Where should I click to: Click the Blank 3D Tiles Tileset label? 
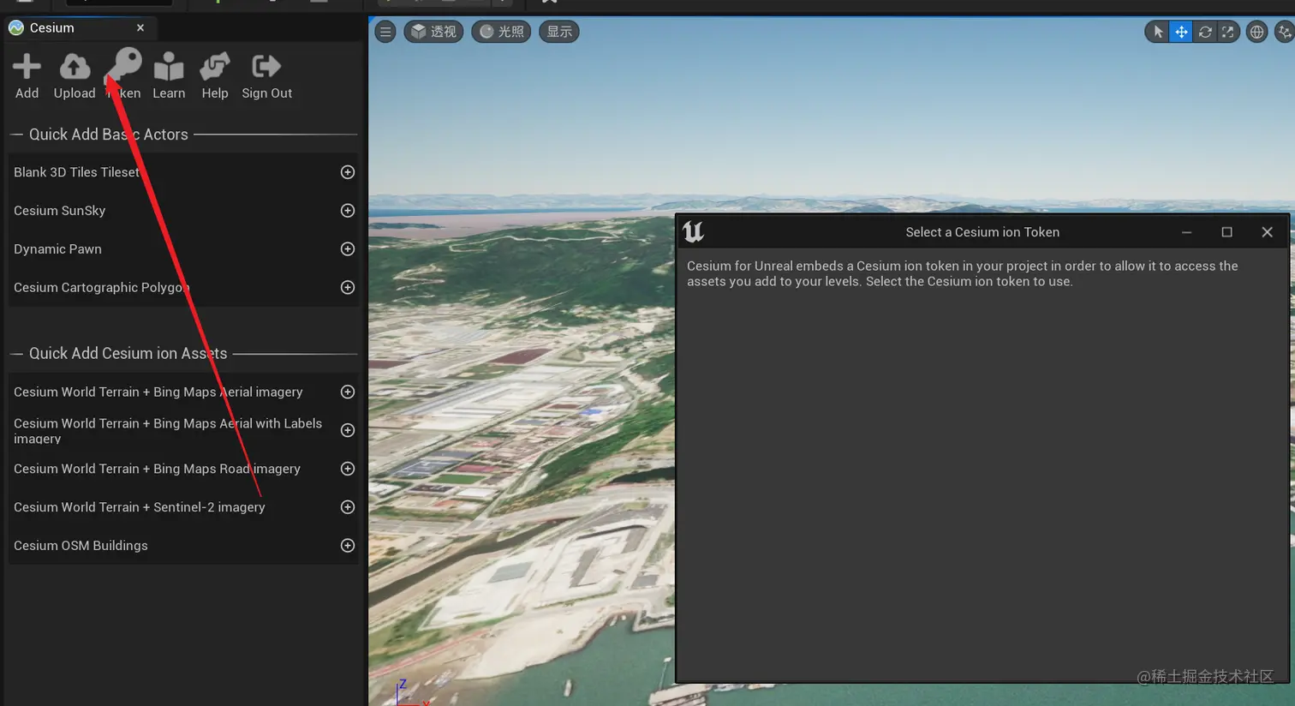click(76, 172)
